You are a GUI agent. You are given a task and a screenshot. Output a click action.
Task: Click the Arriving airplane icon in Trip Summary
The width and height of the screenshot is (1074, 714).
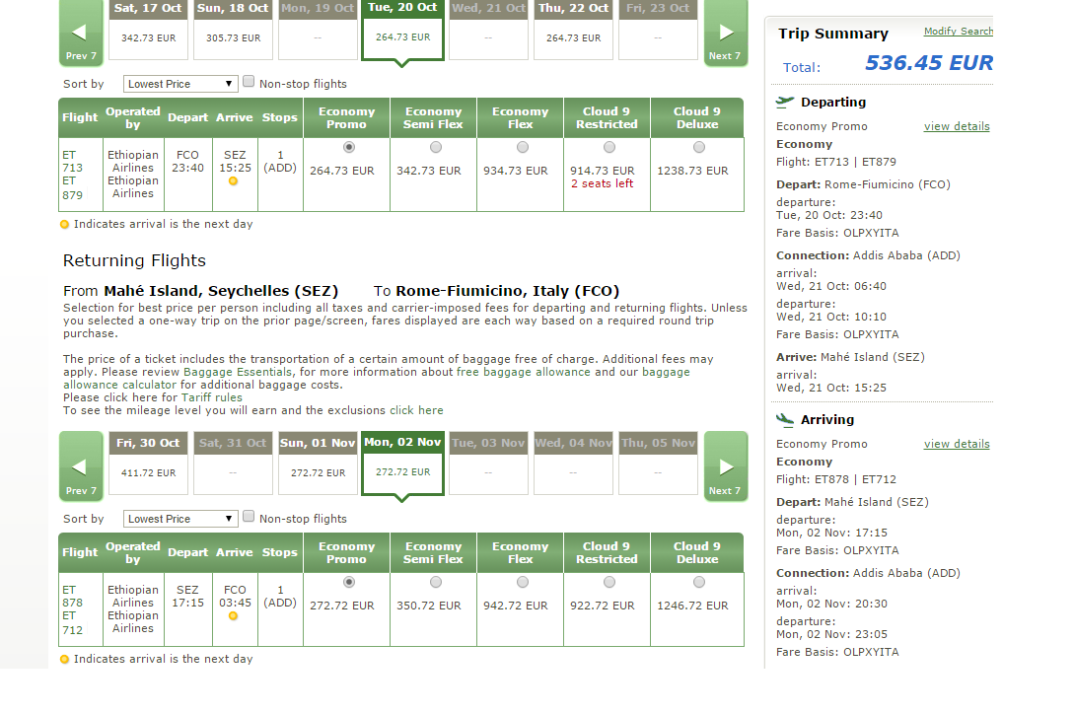click(x=785, y=419)
